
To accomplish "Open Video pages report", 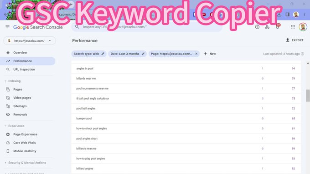I will pos(22,98).
